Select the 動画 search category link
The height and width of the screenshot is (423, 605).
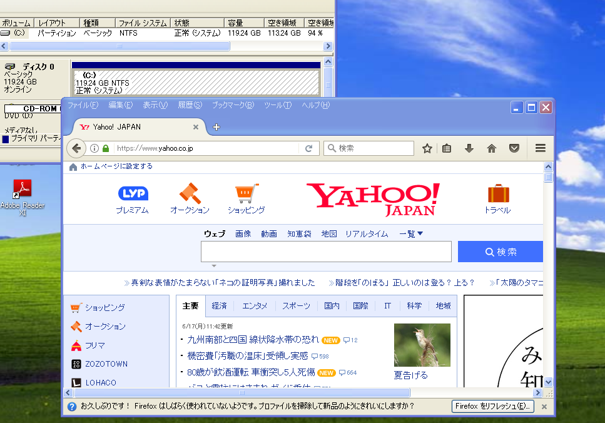(x=268, y=234)
